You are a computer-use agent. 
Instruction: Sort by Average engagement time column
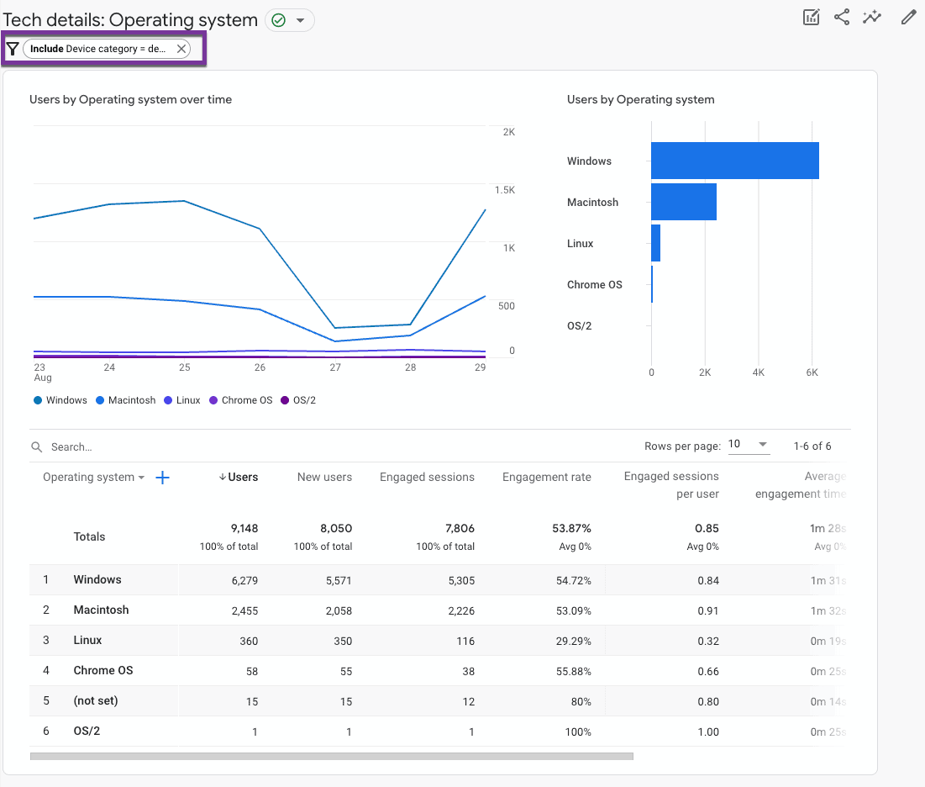(801, 484)
